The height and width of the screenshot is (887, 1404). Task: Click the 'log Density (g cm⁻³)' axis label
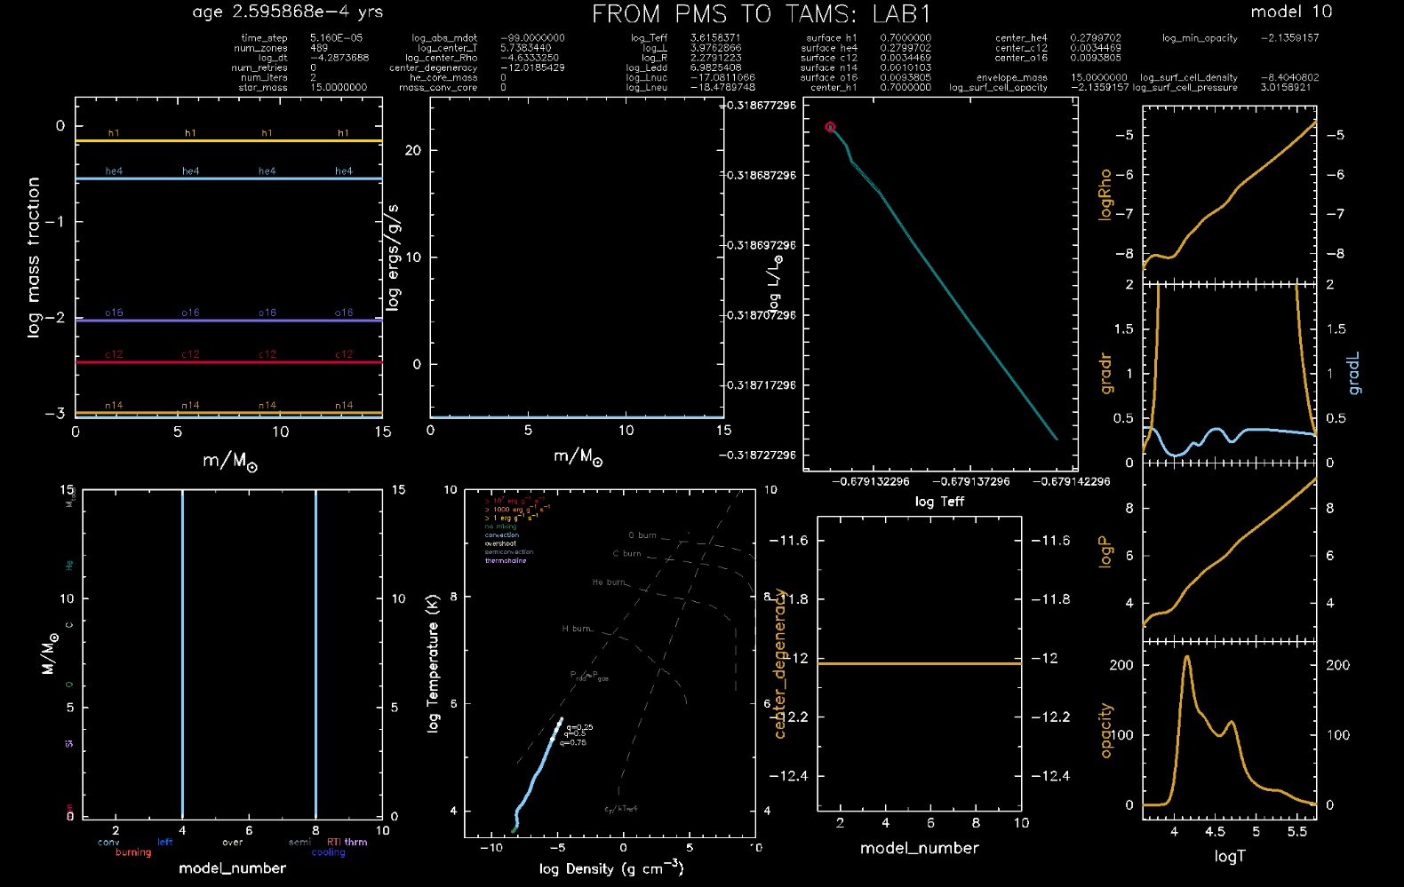tap(611, 867)
